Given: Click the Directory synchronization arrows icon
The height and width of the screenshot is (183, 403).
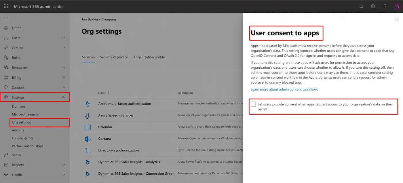Looking at the screenshot, I should [88, 150].
